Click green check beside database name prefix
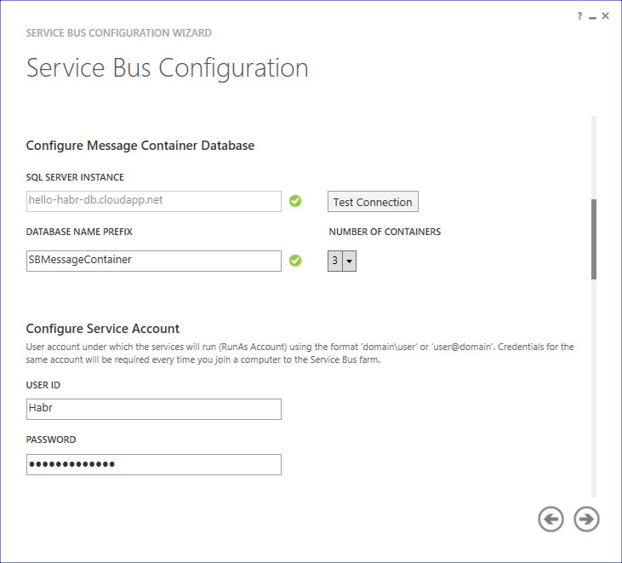 pyautogui.click(x=295, y=261)
